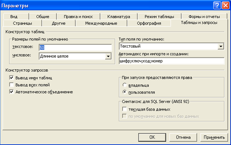Screen dimensions: 231x145
Task: Switch to the Общие tab
Action: 43,16
